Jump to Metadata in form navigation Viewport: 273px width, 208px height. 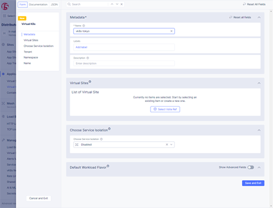click(29, 34)
